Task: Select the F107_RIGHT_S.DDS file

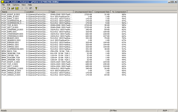Action: (x=11, y=62)
